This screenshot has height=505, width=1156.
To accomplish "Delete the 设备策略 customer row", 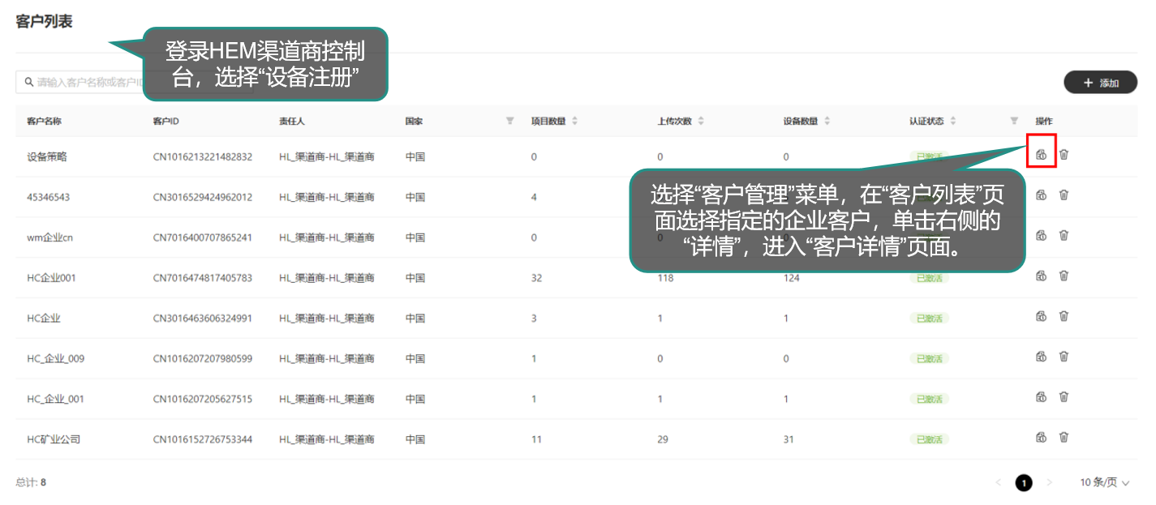I will [x=1064, y=154].
